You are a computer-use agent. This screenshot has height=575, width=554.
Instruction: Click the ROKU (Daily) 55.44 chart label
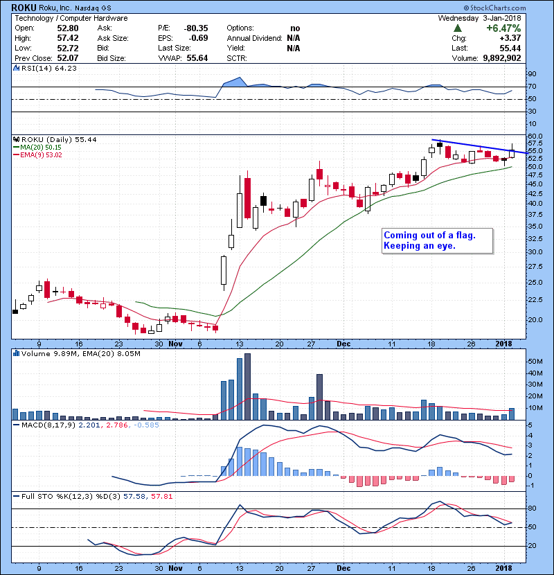coord(59,140)
